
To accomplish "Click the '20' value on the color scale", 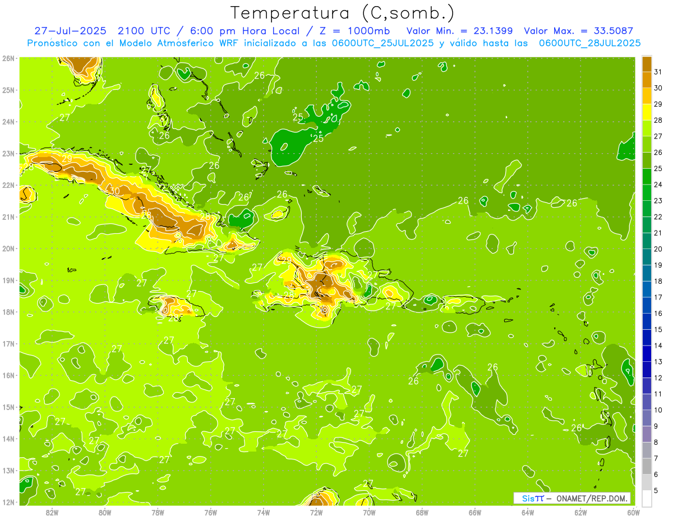I will pyautogui.click(x=658, y=249).
